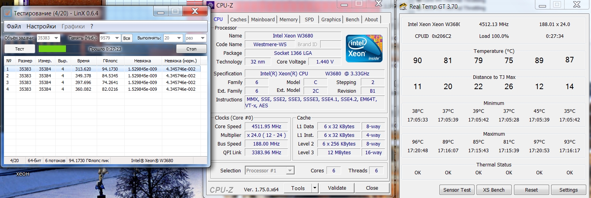Select LinX result row with 82.0216 GFlops
This screenshot has height=198, width=591.
103,89
